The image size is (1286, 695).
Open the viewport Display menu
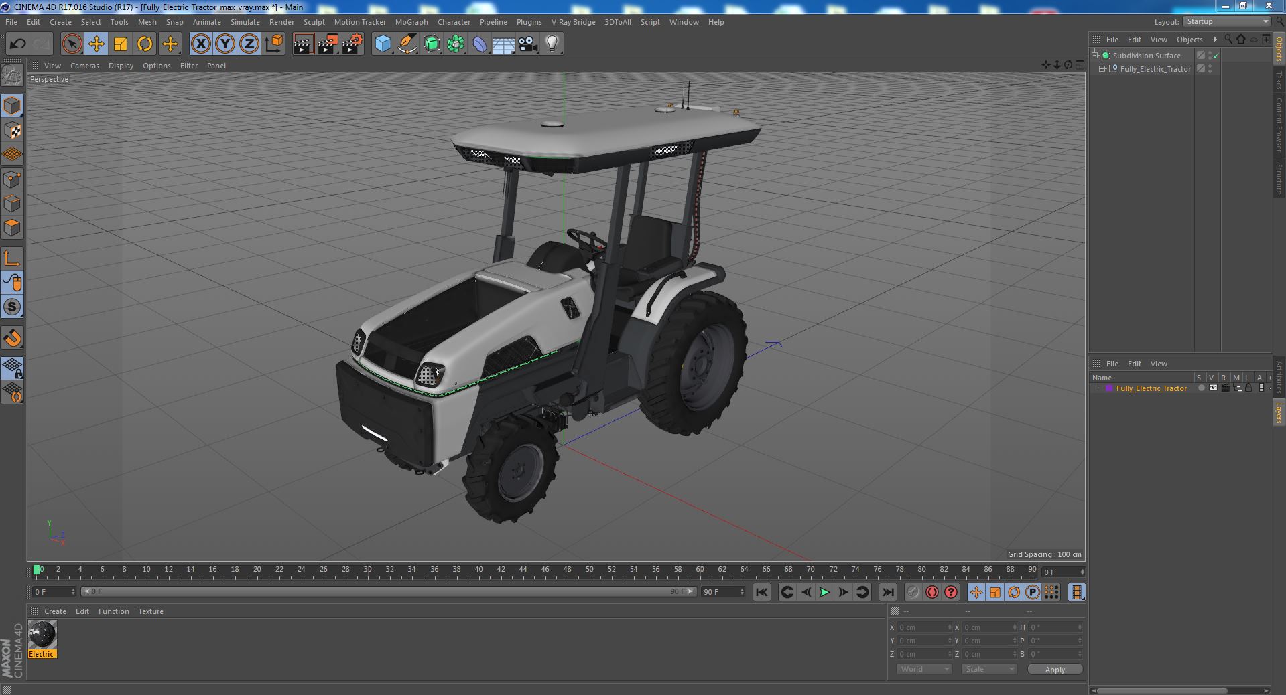pos(121,66)
